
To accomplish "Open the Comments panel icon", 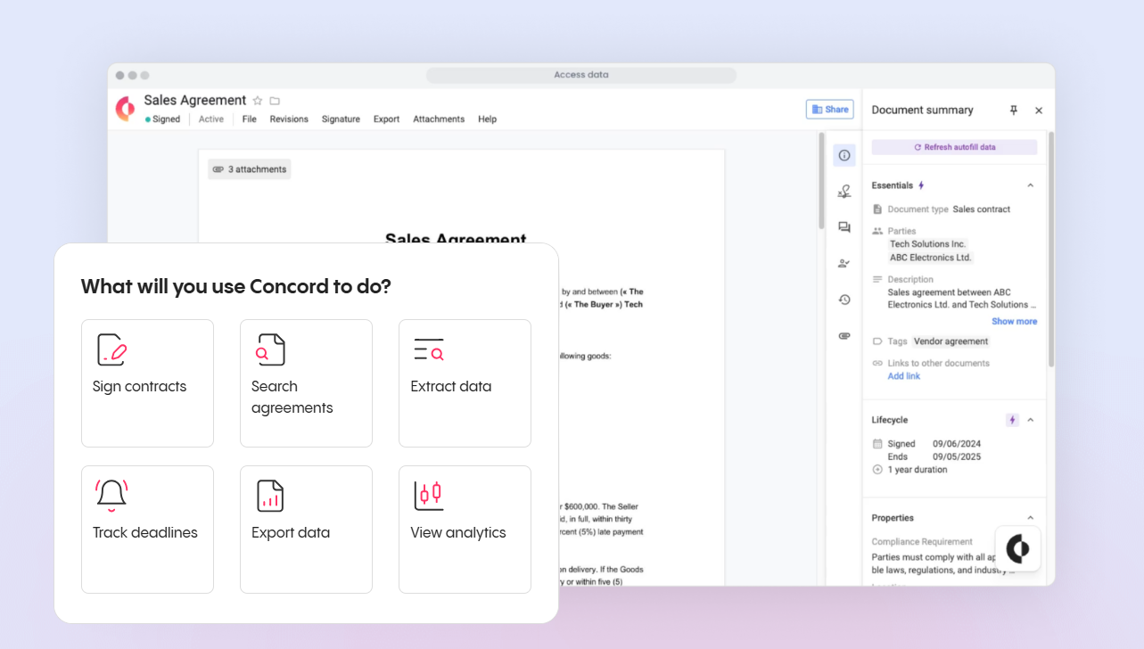I will click(x=844, y=227).
